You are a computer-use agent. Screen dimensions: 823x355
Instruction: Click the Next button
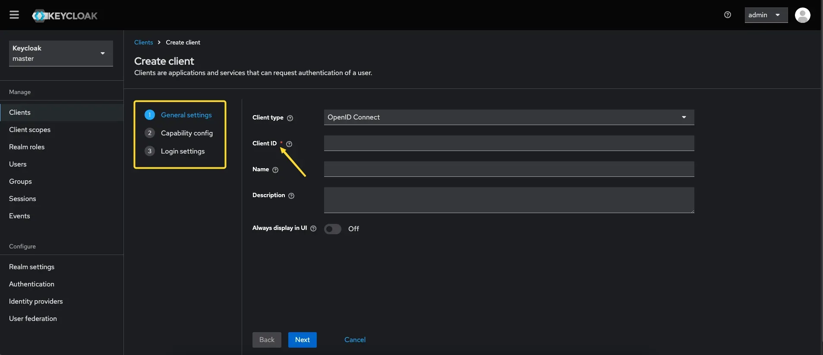(302, 340)
